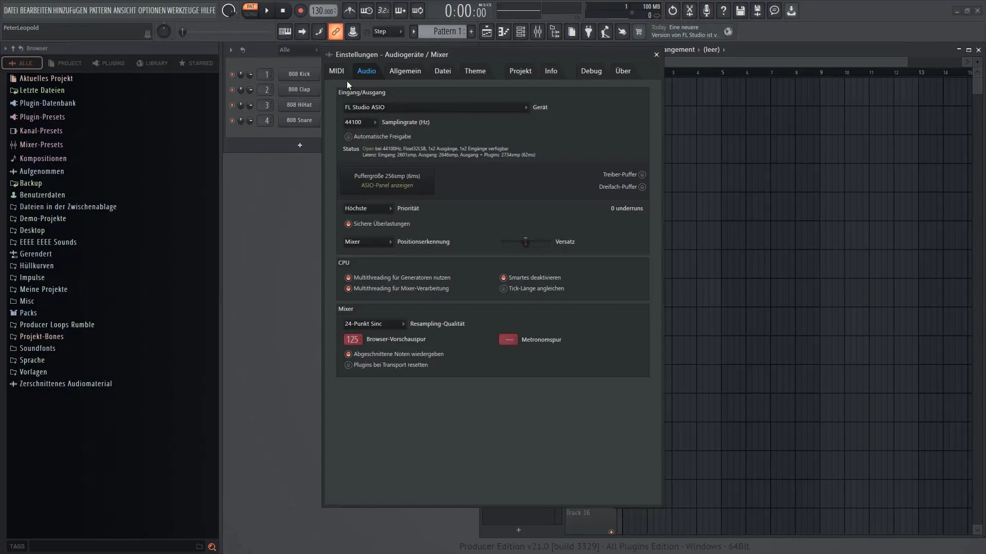Select the PLUGINS browser tab
Screen dimensions: 986x554
coord(108,63)
